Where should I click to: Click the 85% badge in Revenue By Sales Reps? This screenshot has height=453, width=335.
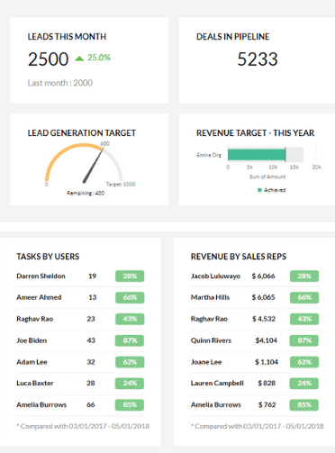pyautogui.click(x=304, y=404)
